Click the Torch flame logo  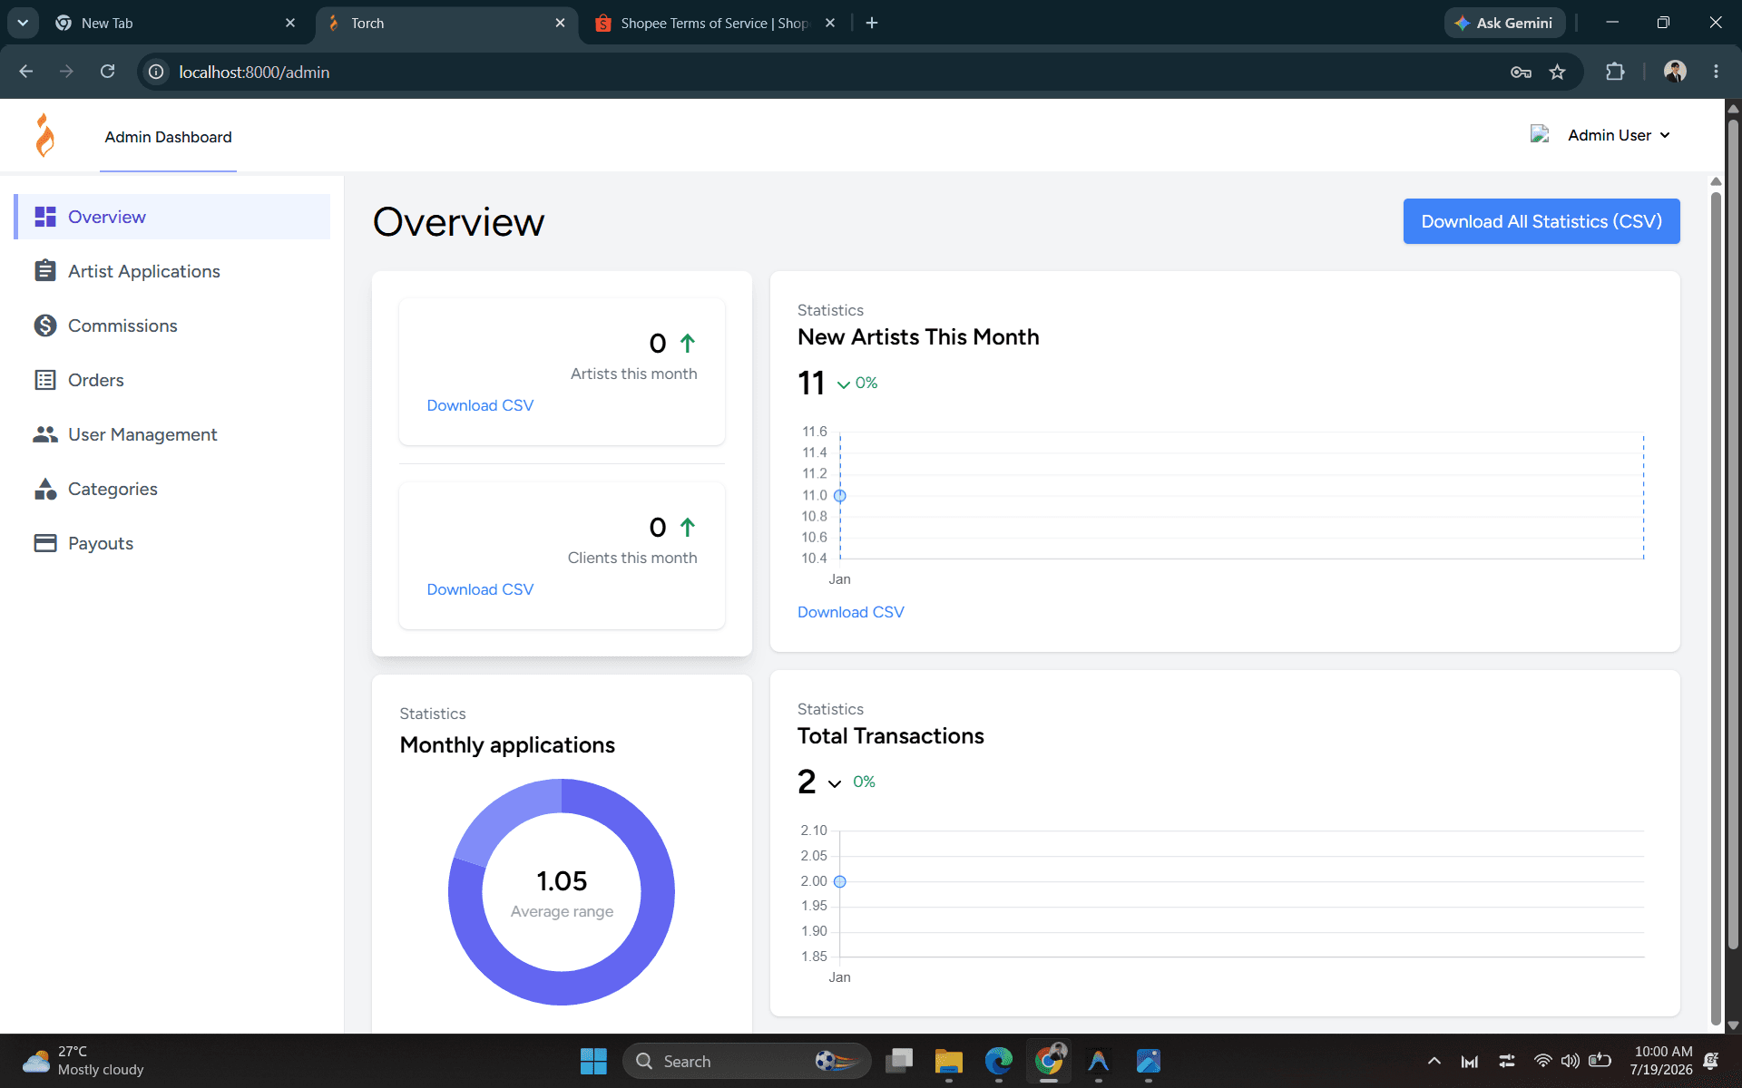45,136
